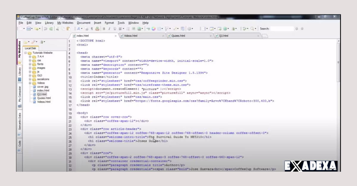Click the search down-arrow button
Image resolution: width=357 pixels, height=186 pixels.
pyautogui.click(x=297, y=29)
